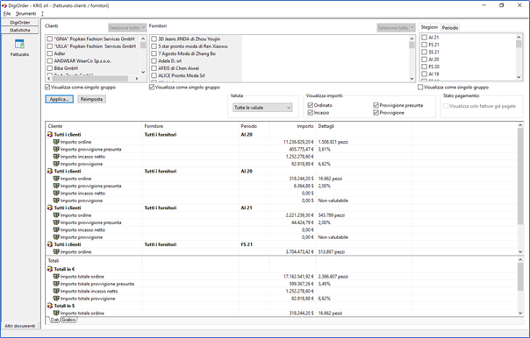Screen dimensions: 530x338
Task: Open the DigiOrder sidebar section
Action: (x=20, y=22)
